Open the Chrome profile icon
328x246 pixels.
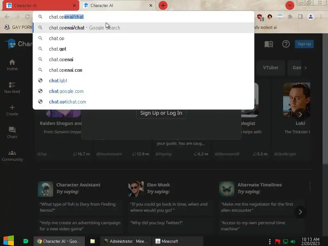point(311,17)
